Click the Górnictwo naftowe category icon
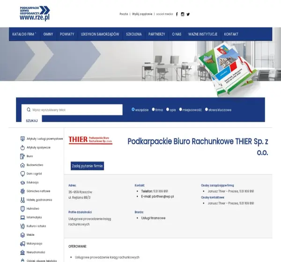 22,191
